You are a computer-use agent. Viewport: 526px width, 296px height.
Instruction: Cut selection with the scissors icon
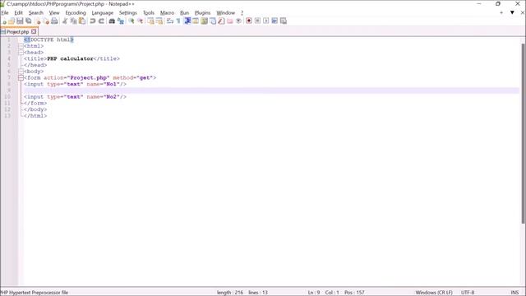click(x=65, y=21)
